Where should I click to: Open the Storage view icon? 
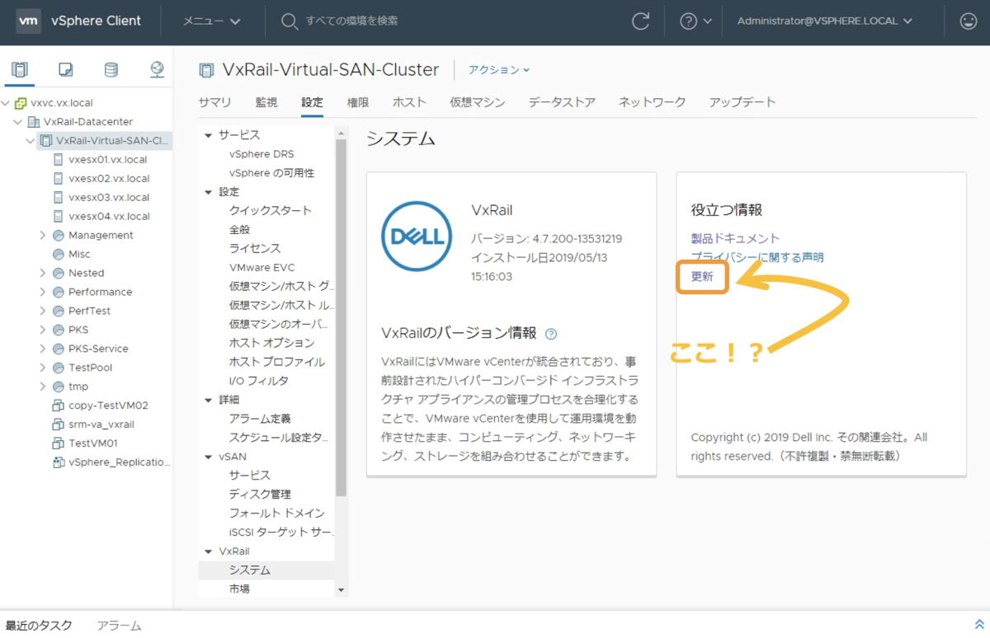coord(111,70)
